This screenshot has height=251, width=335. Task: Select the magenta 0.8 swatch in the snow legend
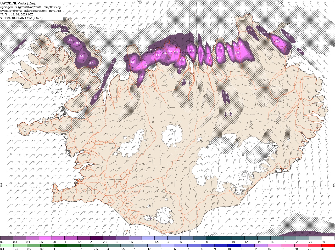58,238
